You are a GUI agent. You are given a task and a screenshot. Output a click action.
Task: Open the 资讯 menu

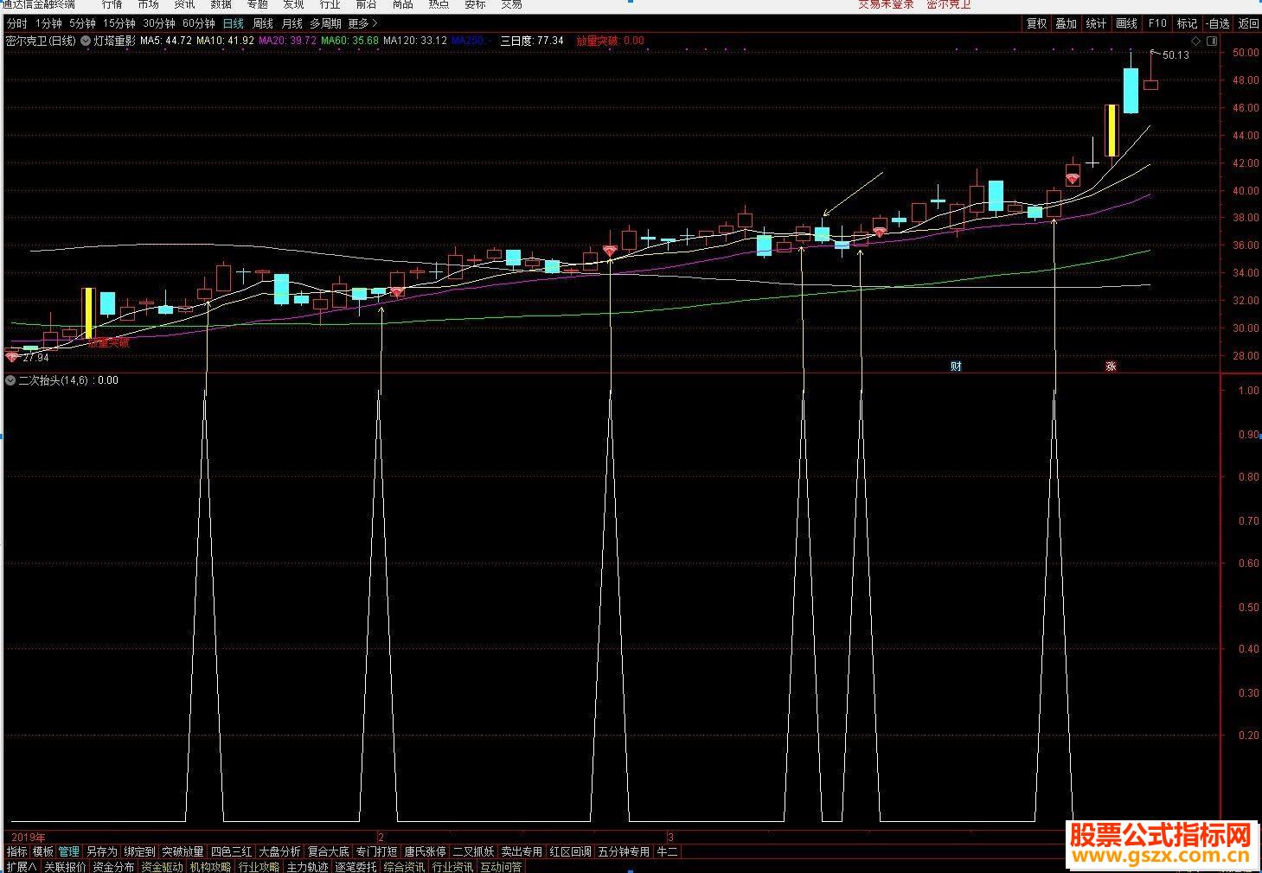(184, 4)
